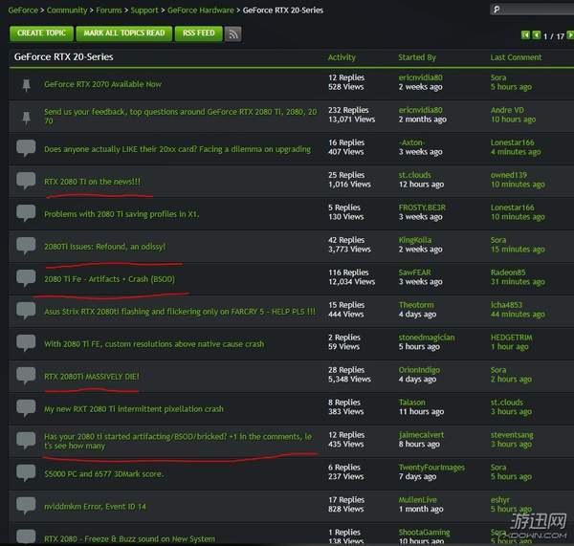The width and height of the screenshot is (574, 546).
Task: Click speech bubble icon for Artifacts Crash BSOD topic
Action: point(26,278)
